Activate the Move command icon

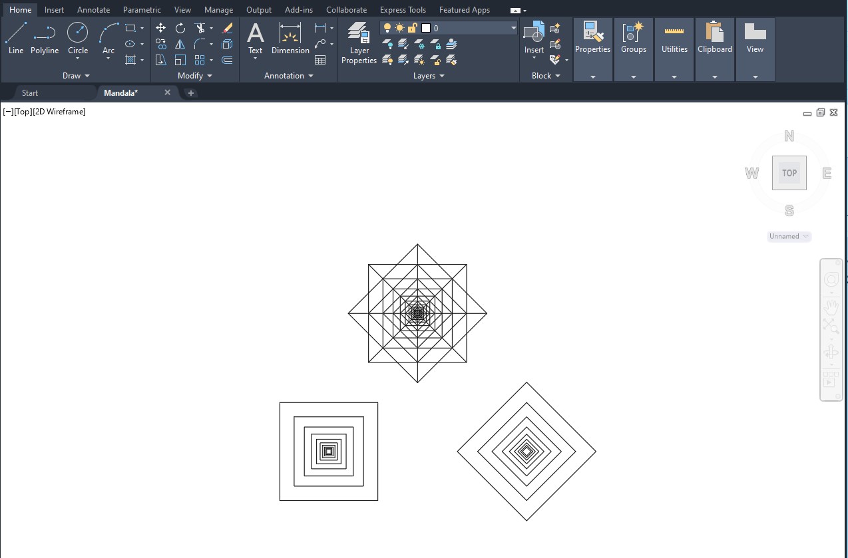pos(160,28)
